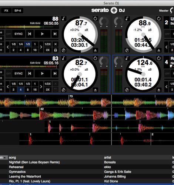Click crossed-circle icon beside 124.6 BPM platter
The image size is (174, 185).
[127, 90]
